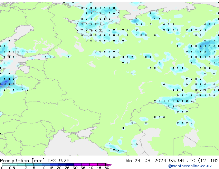Click the 20–25 mm legend swatch
Screen dimensions: 219x169
(61, 165)
